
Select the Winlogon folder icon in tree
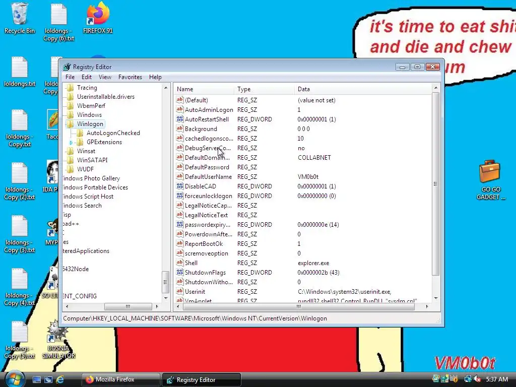(70, 124)
